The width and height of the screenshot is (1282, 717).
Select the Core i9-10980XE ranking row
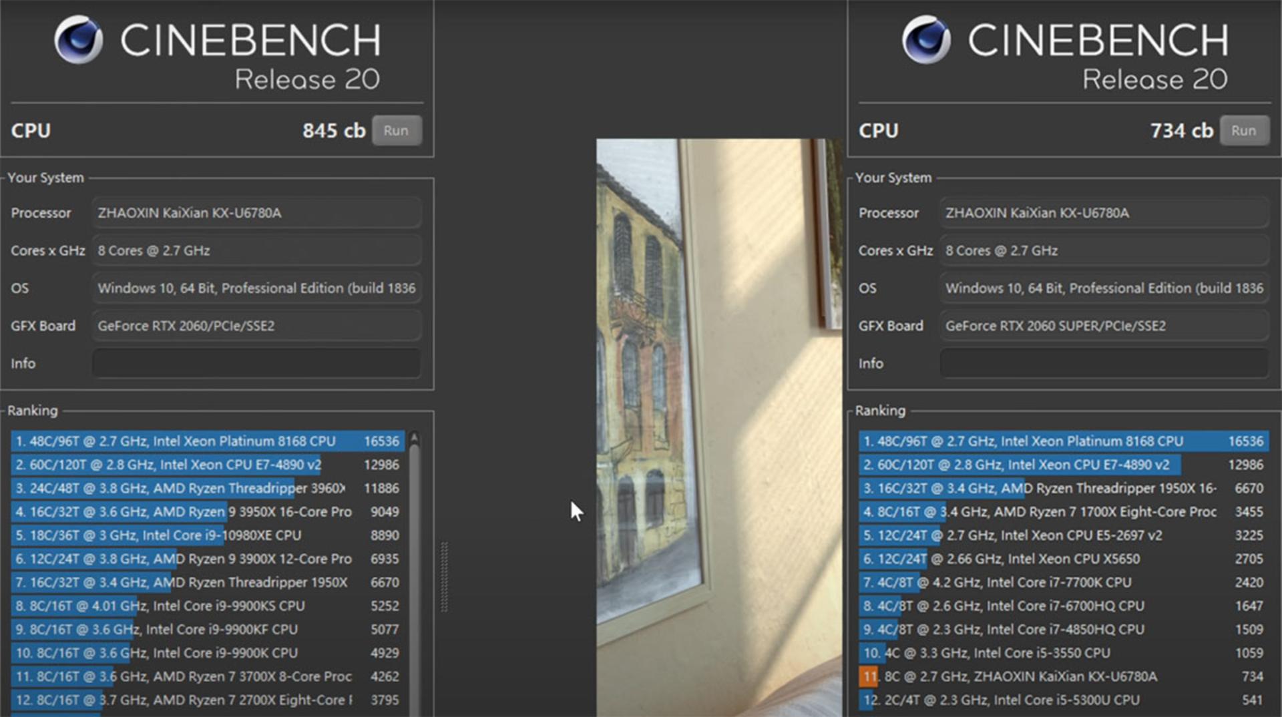click(x=207, y=535)
